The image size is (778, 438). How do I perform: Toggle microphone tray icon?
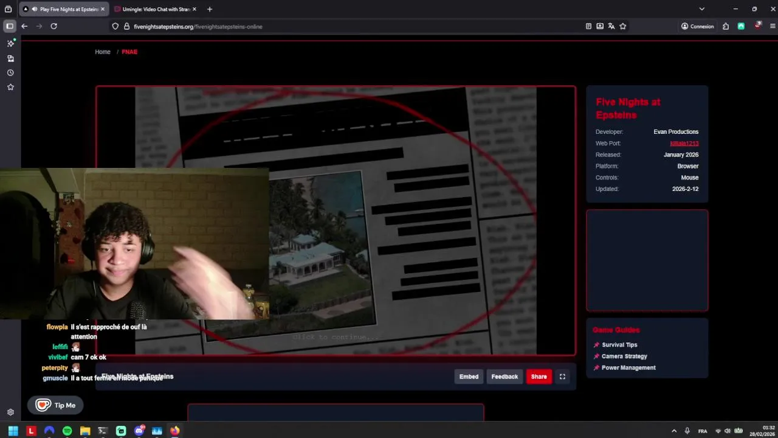[x=687, y=431]
